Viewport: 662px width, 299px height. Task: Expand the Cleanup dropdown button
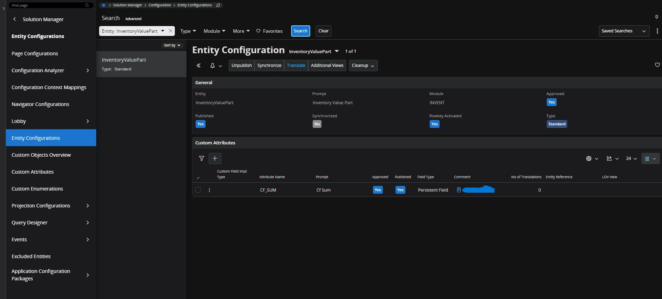[363, 66]
